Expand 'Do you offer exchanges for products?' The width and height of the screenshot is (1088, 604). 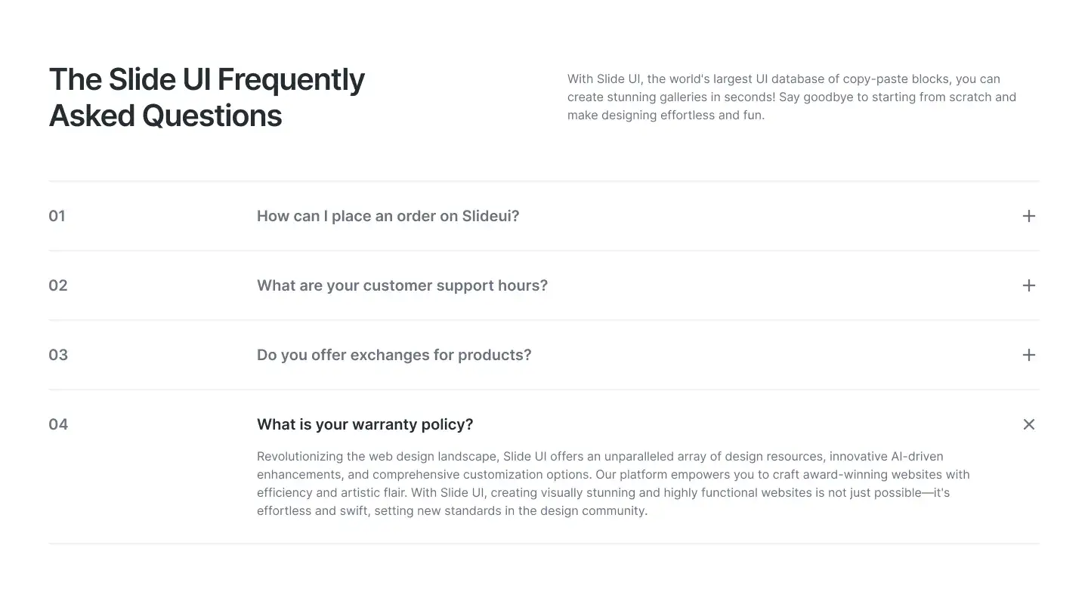point(394,355)
